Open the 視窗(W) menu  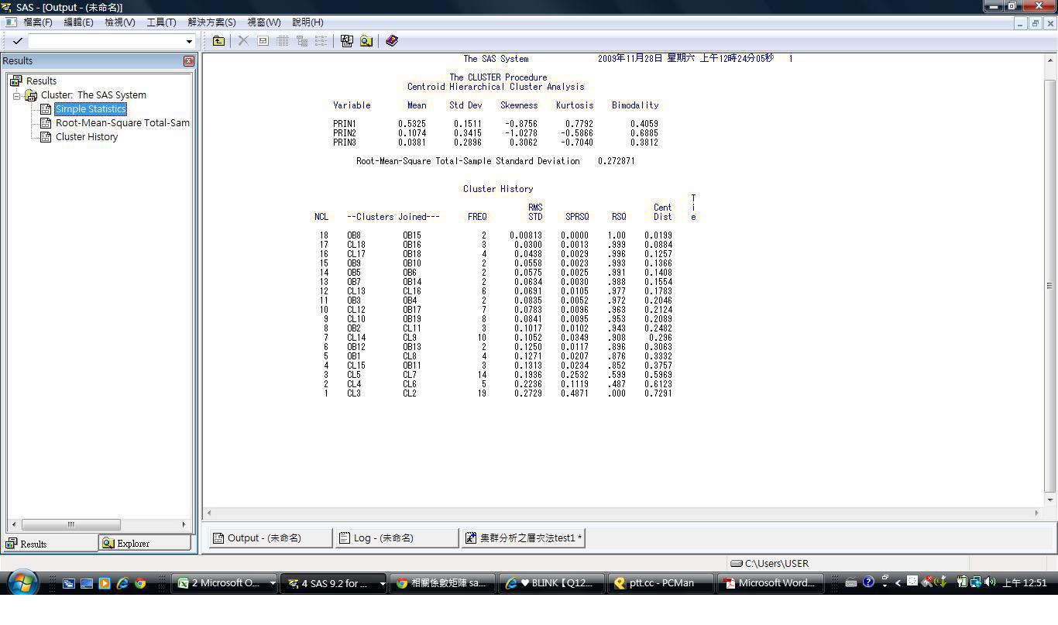tap(264, 22)
